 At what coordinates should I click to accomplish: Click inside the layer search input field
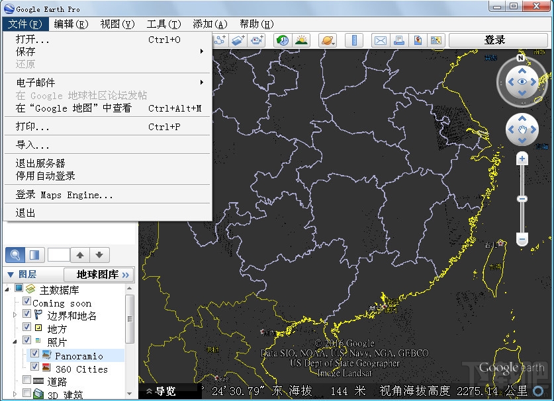58,255
